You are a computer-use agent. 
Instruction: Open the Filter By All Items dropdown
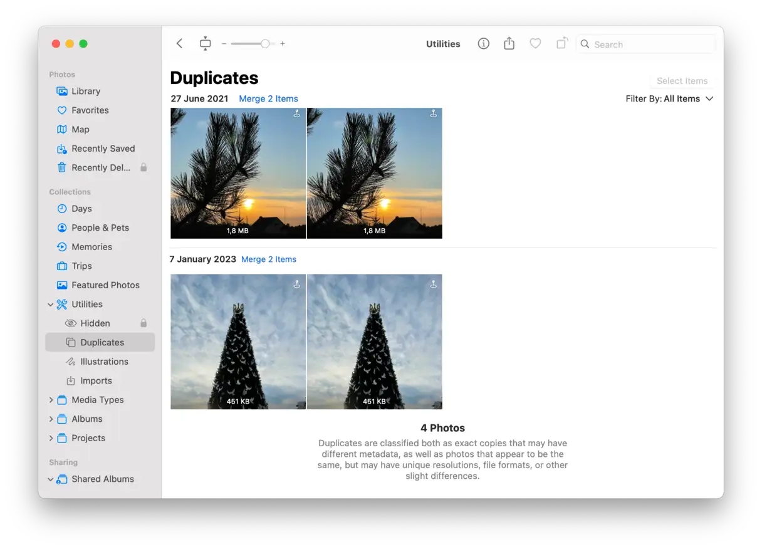(669, 99)
